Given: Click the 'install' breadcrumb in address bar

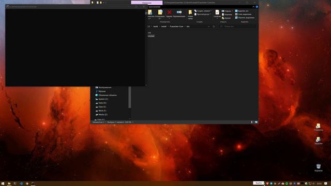Looking at the screenshot, I should (x=164, y=26).
